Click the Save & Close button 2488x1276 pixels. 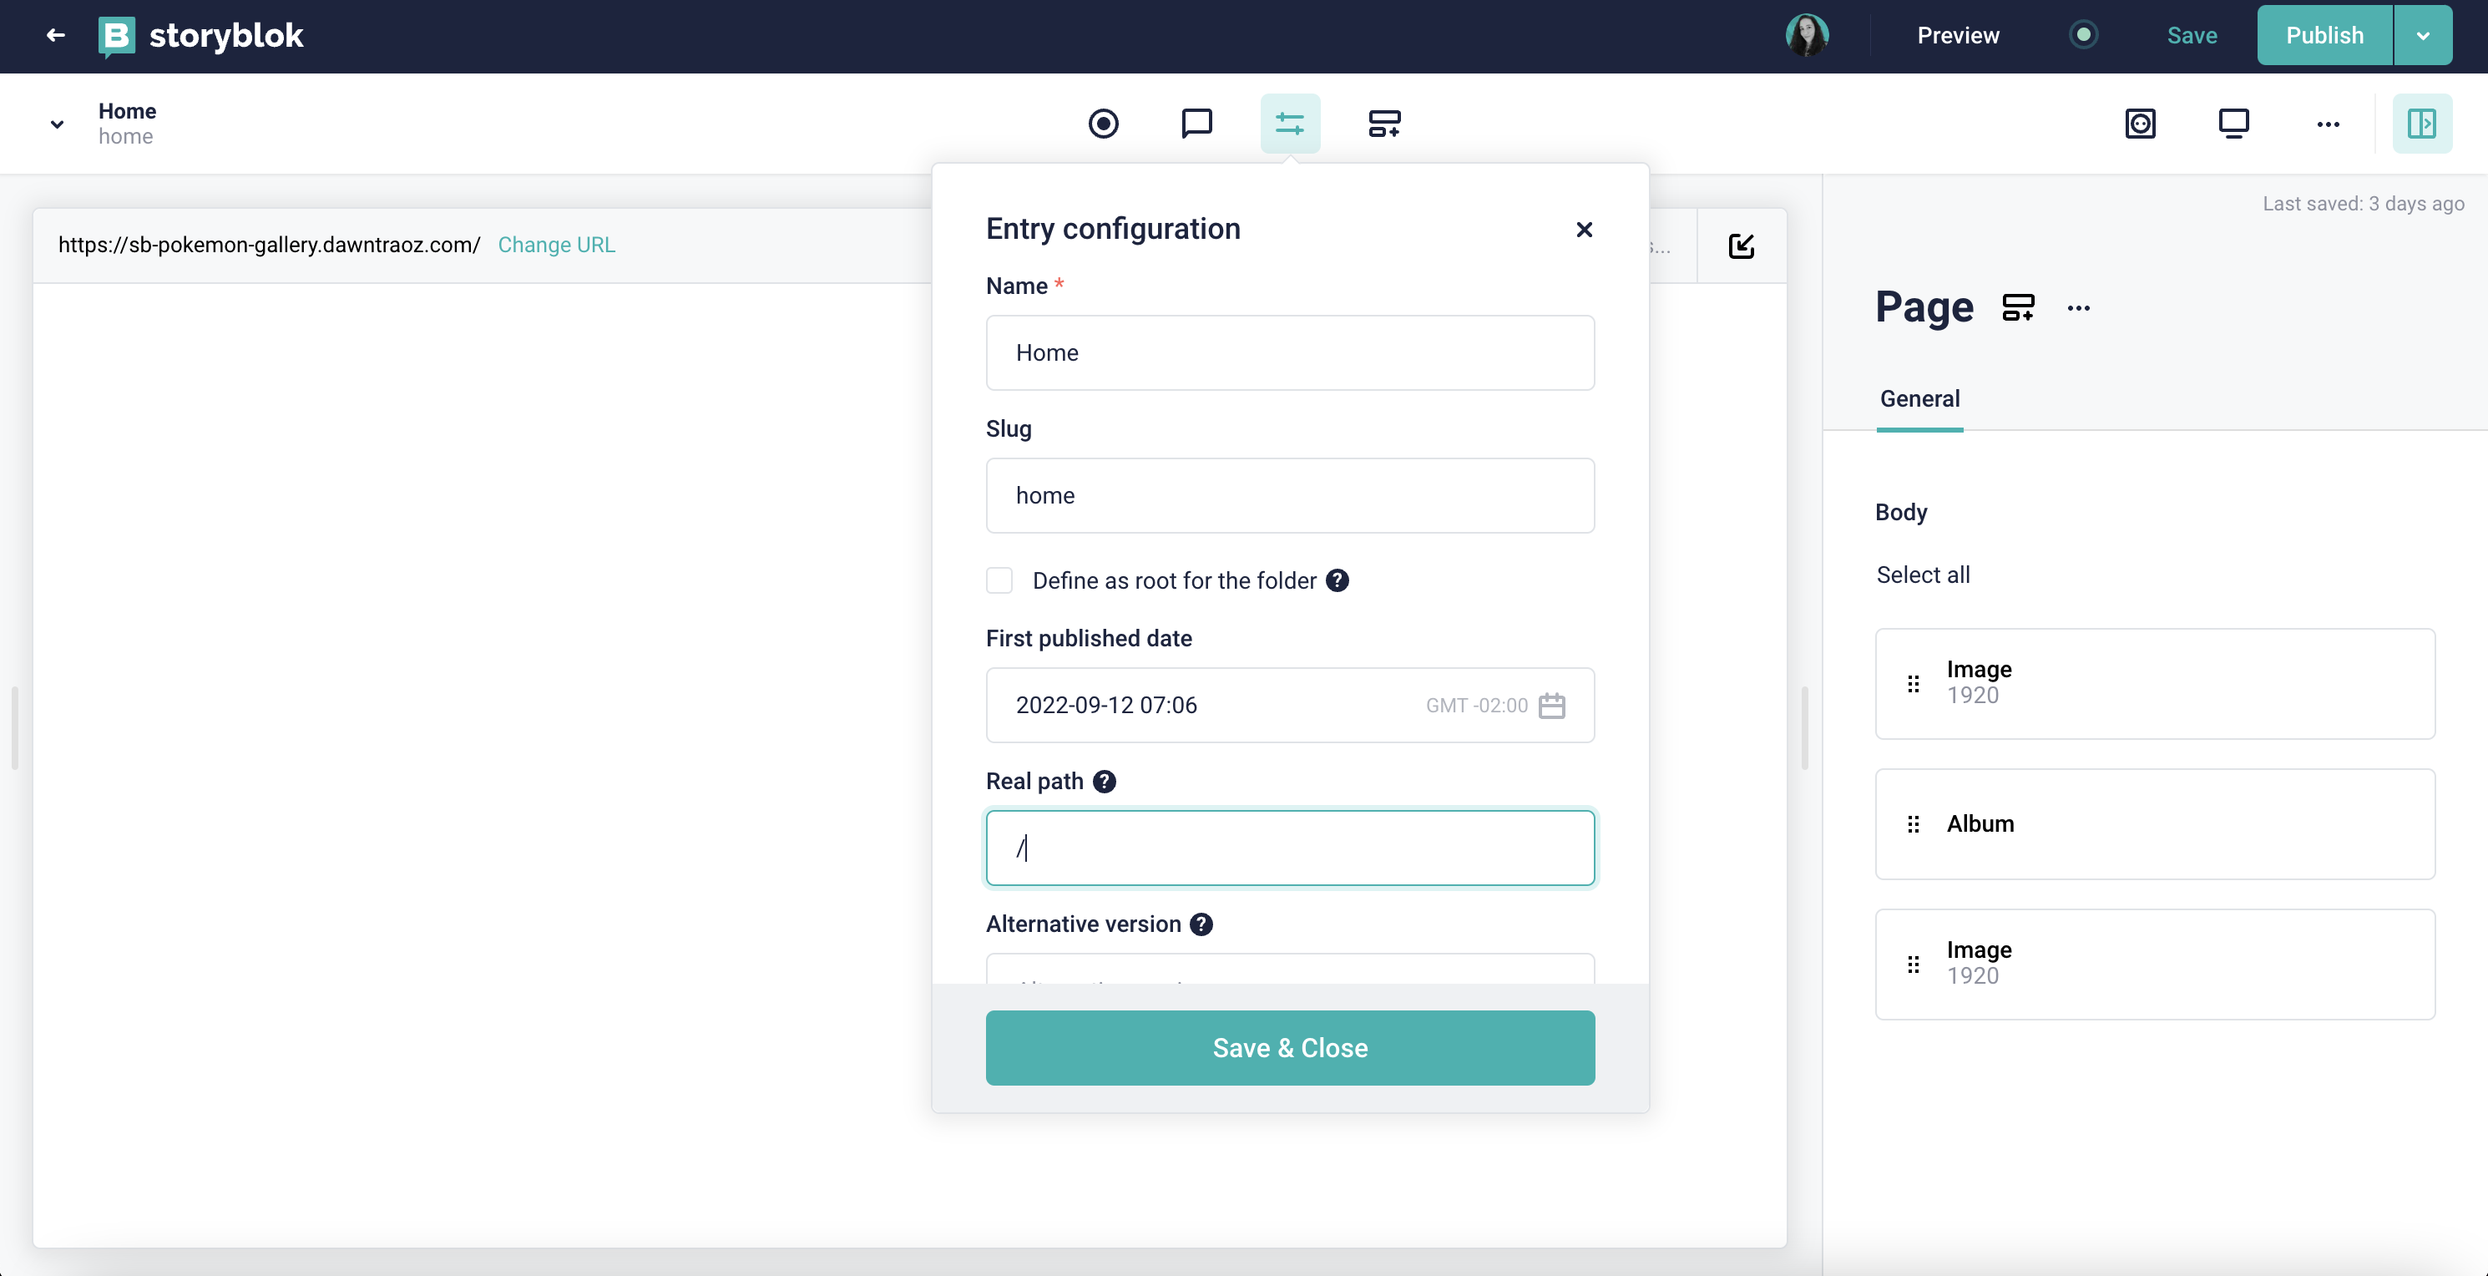point(1289,1048)
